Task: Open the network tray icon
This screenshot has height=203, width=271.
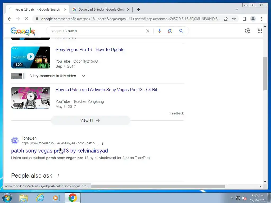Action: pos(238,198)
